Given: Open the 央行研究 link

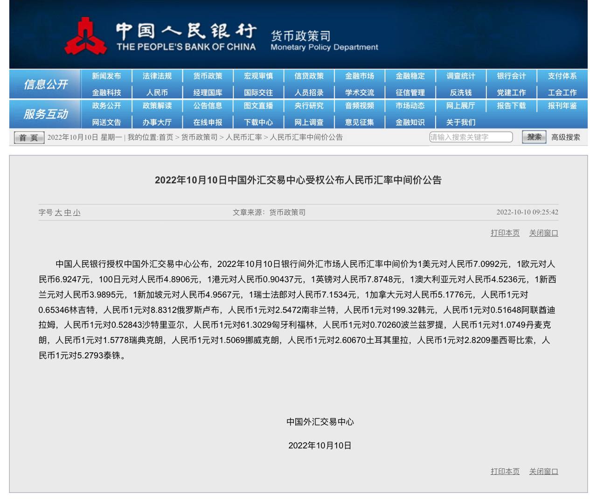Looking at the screenshot, I should coord(309,106).
